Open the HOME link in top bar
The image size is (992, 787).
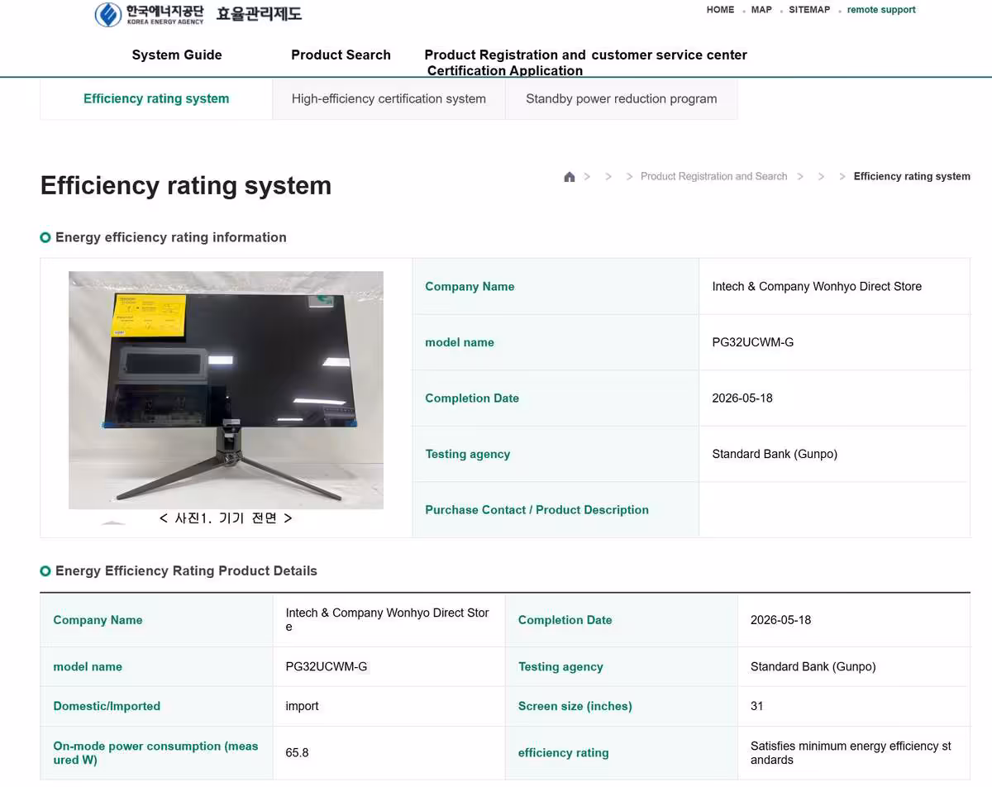pos(720,10)
